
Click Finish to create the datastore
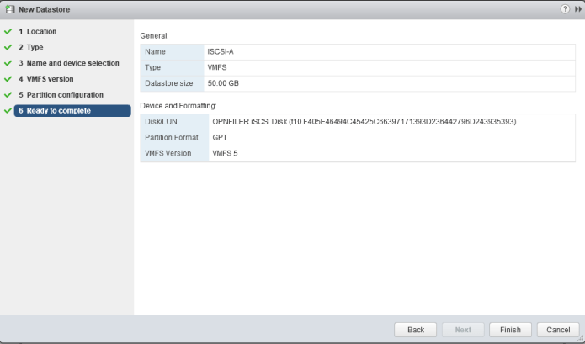click(510, 330)
